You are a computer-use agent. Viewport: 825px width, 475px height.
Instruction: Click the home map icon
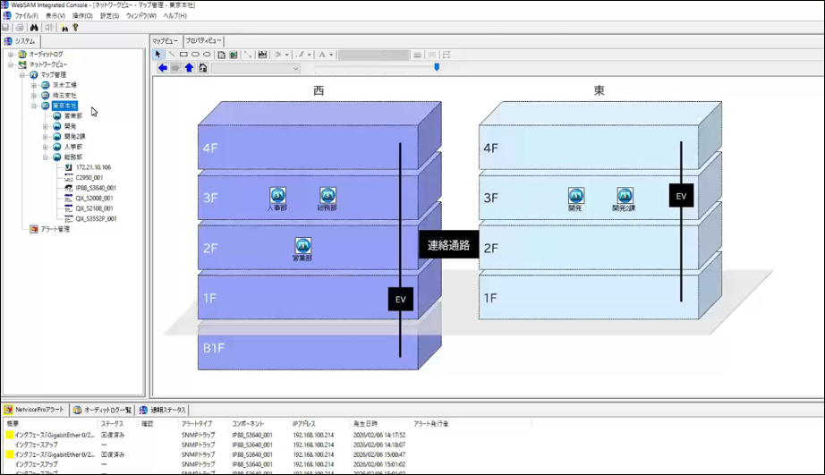(203, 68)
